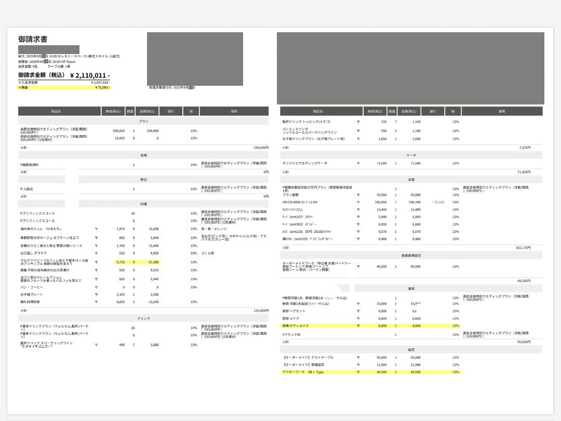Click the P人前式 item name

point(26,189)
